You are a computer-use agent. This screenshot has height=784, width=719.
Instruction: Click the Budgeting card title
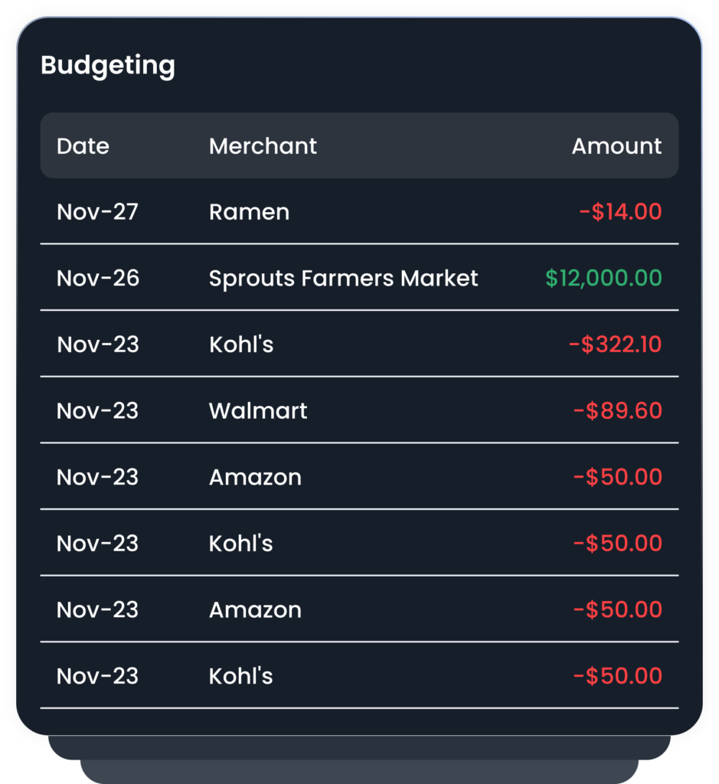108,66
